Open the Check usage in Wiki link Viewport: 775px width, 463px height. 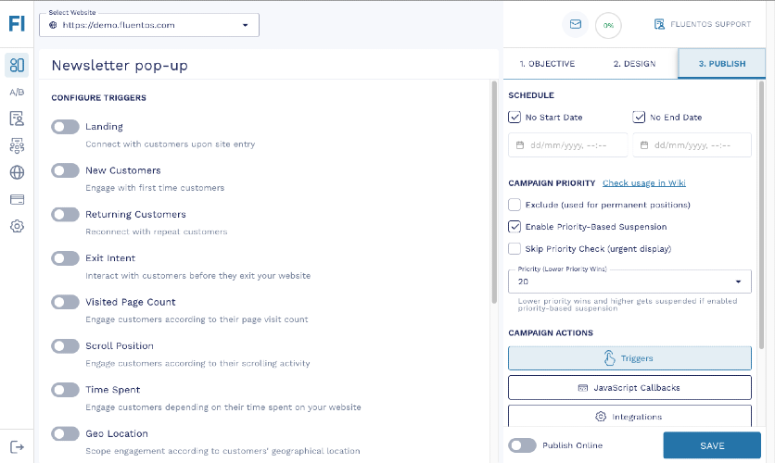[x=644, y=183]
